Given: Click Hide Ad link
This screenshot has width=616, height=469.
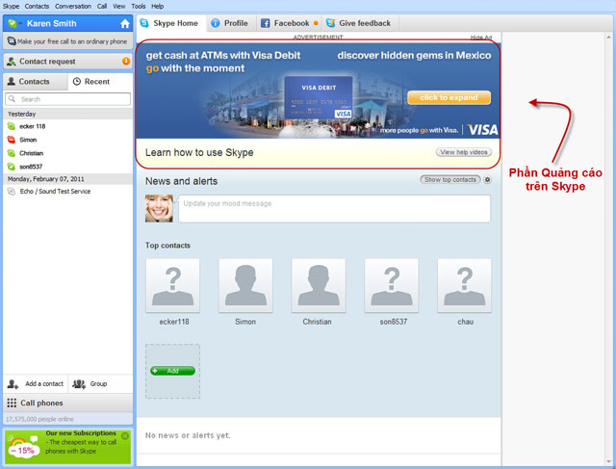Looking at the screenshot, I should (481, 38).
